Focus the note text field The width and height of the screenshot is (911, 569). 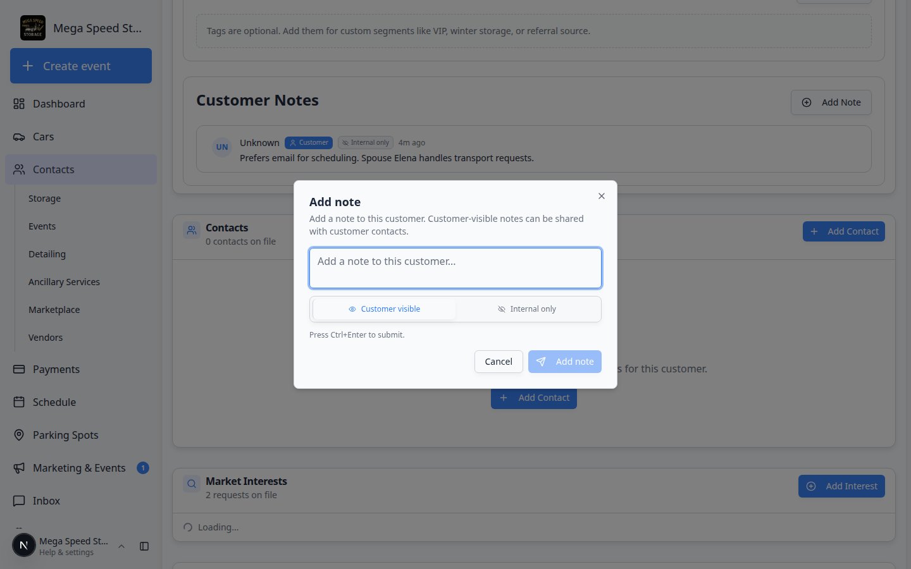(455, 268)
